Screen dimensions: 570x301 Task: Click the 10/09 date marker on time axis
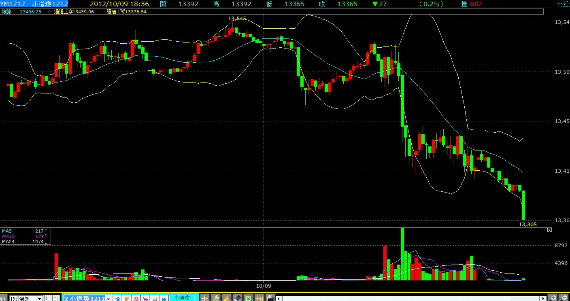coord(264,285)
